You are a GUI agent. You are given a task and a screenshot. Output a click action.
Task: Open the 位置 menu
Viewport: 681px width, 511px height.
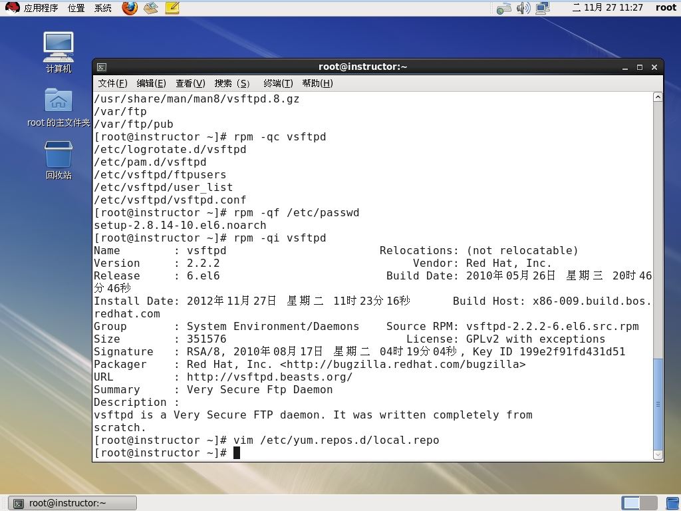[x=76, y=8]
